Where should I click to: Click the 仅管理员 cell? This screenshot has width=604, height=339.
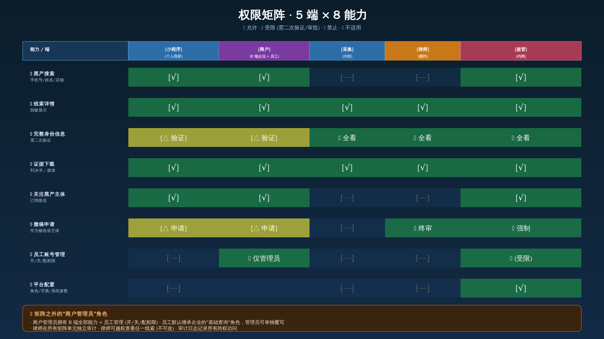coord(264,258)
